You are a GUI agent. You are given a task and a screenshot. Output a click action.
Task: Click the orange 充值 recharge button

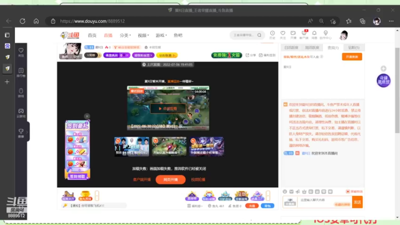coord(252,206)
